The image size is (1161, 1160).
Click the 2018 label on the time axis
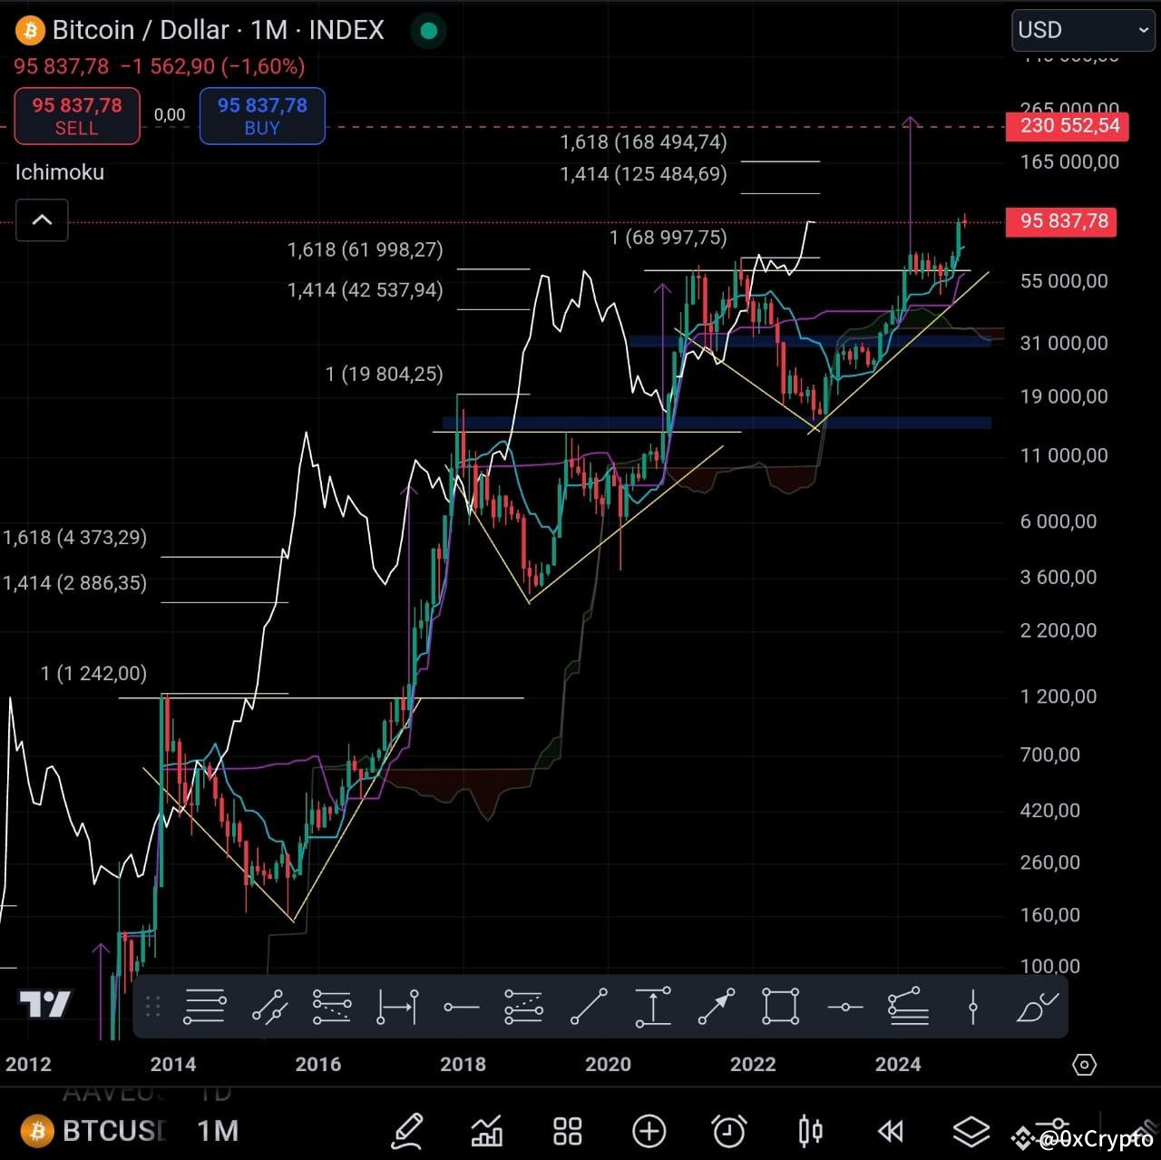(x=463, y=1064)
